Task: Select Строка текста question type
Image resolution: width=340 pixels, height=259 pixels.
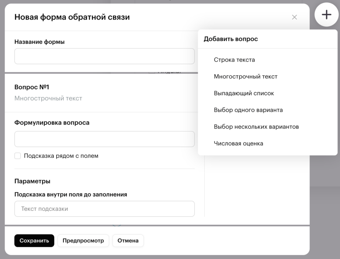Action: click(x=234, y=60)
